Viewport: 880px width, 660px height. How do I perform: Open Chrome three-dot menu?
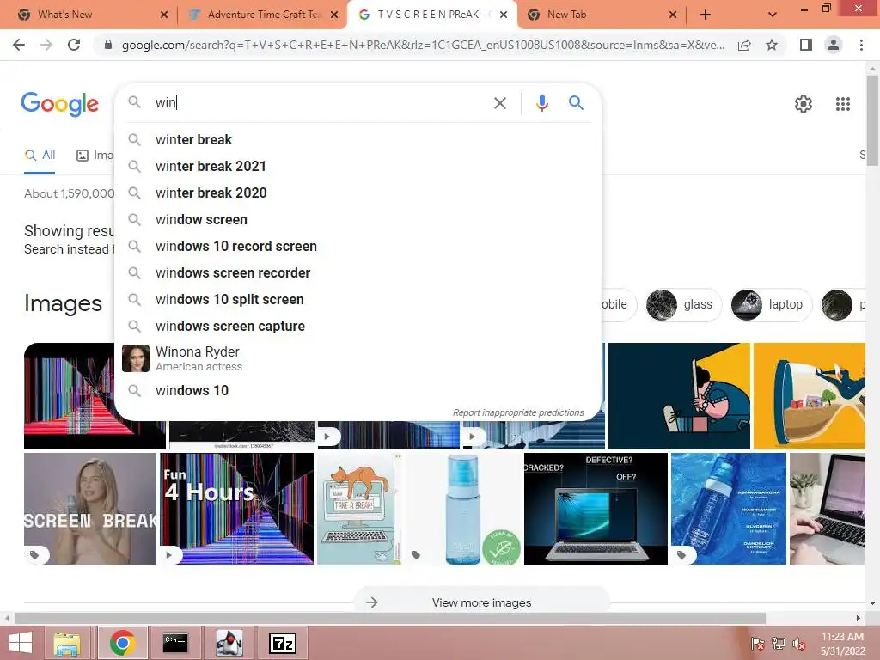tap(861, 45)
